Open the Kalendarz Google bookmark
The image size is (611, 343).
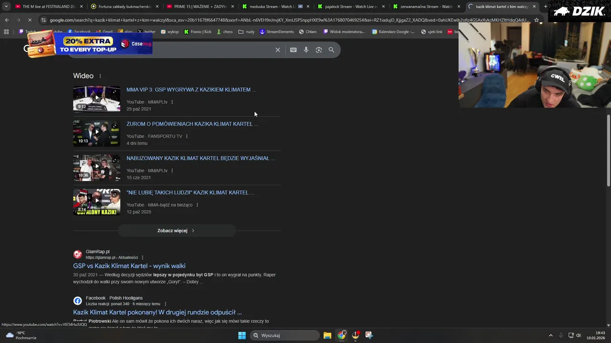click(393, 32)
